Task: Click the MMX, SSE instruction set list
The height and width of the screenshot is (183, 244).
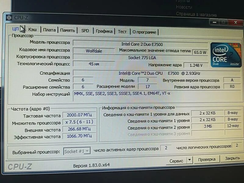Action: [157, 96]
